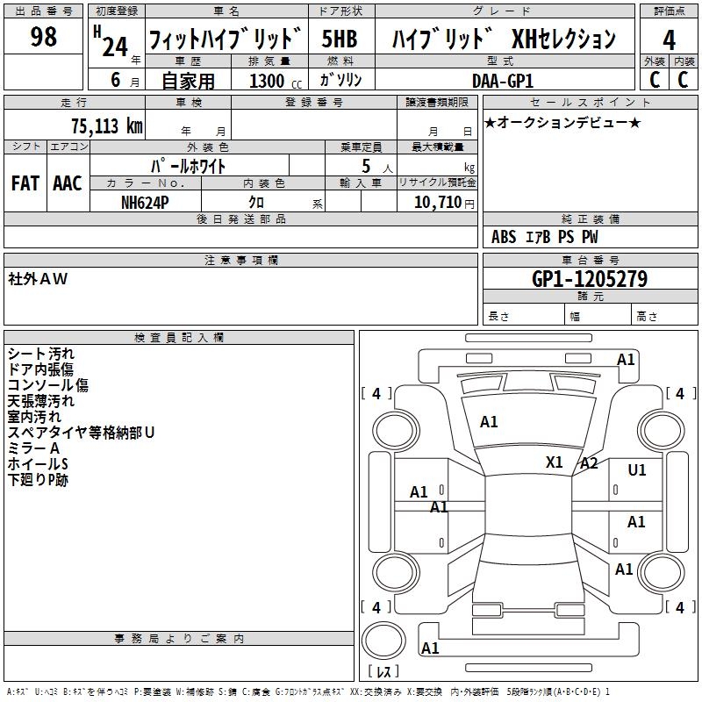Click the リサイクル預託金 header label
Screen dimensions: 702x702
coord(437,183)
